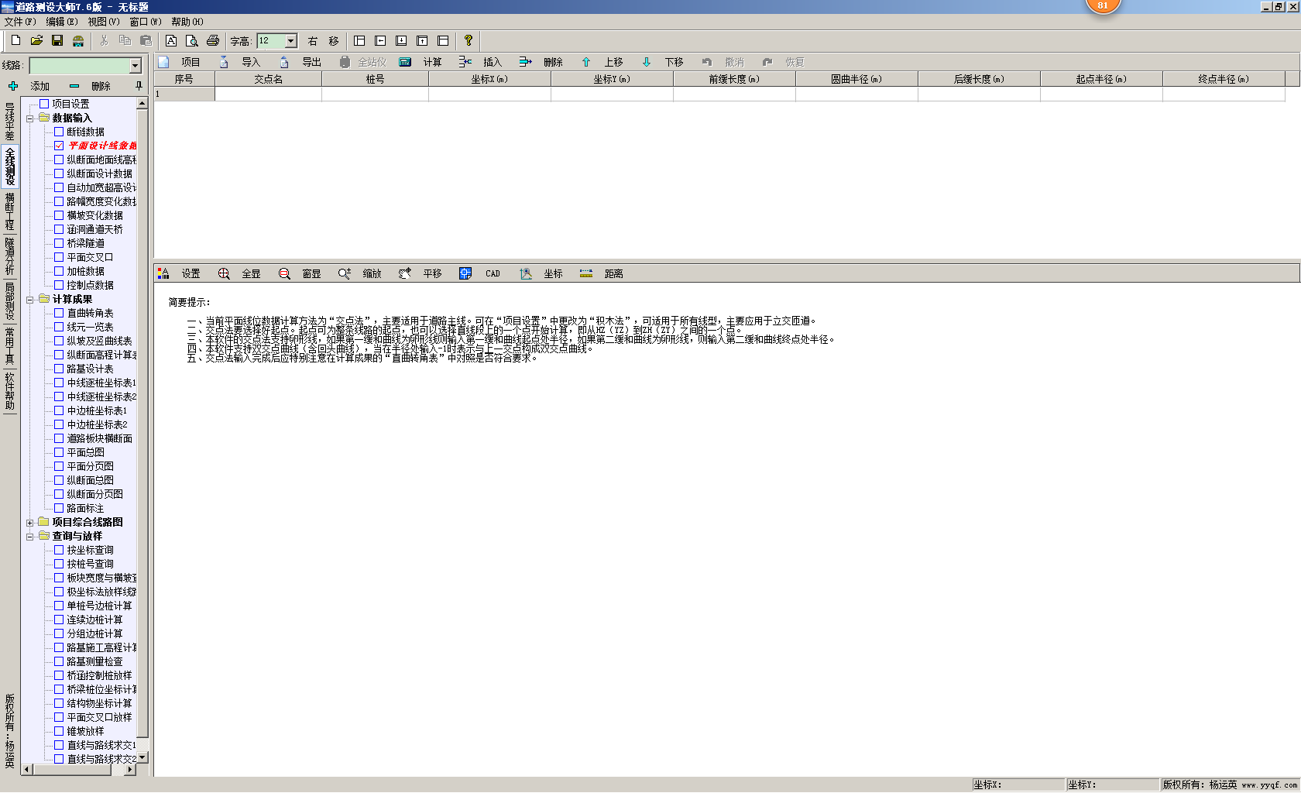Open the 编辑 (Edit) menu

pyautogui.click(x=61, y=22)
